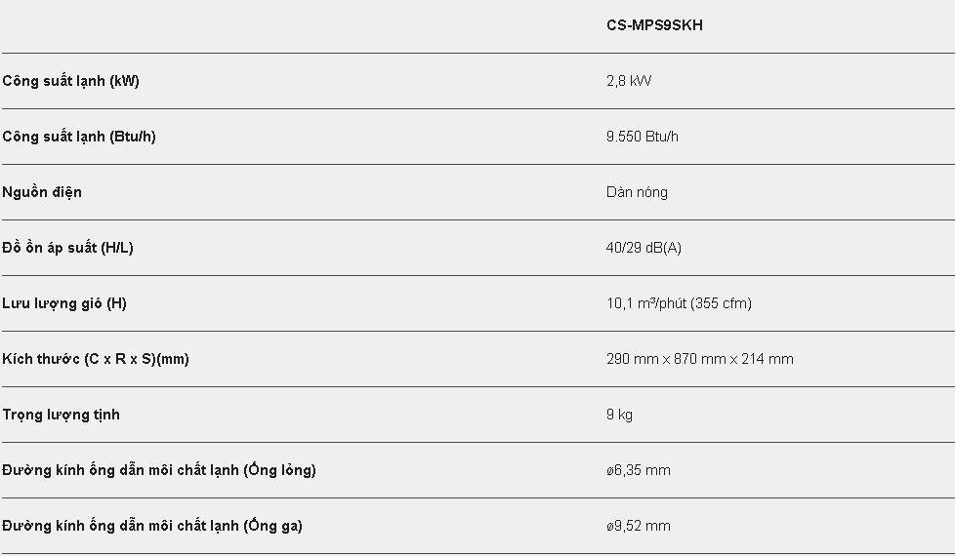
Task: Click the ø6,35 mm value
Action: click(639, 470)
